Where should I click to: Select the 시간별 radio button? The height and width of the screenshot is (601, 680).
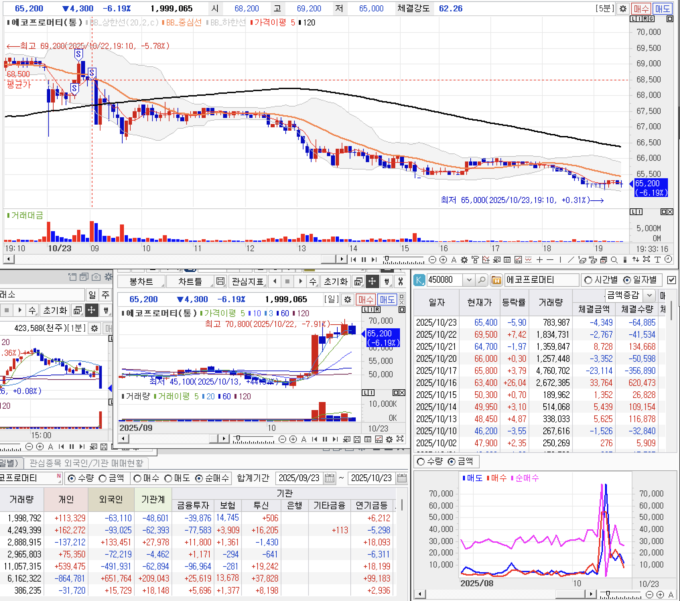point(588,280)
